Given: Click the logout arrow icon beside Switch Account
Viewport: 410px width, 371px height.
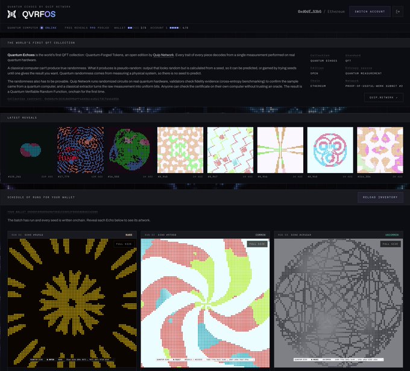Looking at the screenshot, I should click(398, 11).
